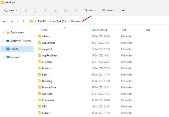Click the Delete trash bin icon
Screen dimensions: 169x117
click(75, 11)
